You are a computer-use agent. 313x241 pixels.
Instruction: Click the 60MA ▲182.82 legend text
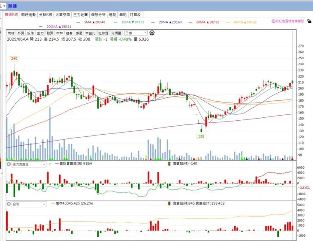208,22
